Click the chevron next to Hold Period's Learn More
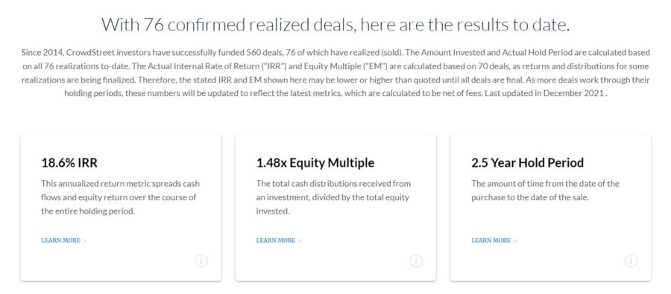Screen dimensions: 671x294 pos(515,241)
